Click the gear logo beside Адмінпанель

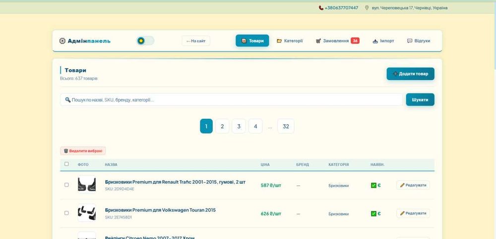[x=62, y=41]
